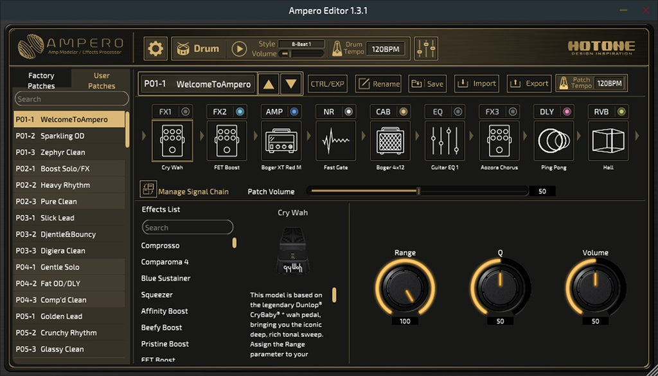Toggle the RVB module power
This screenshot has width=658, height=376.
point(621,112)
